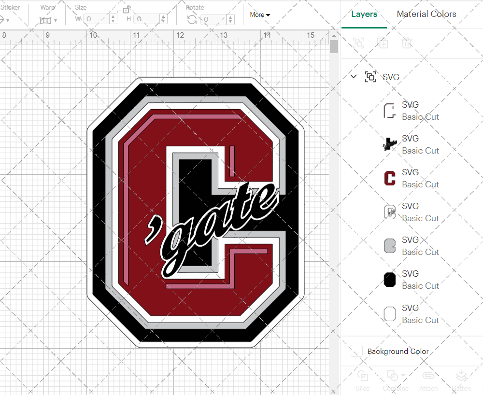Click the Delete layer trash icon
The width and height of the screenshot is (483, 395).
[407, 43]
